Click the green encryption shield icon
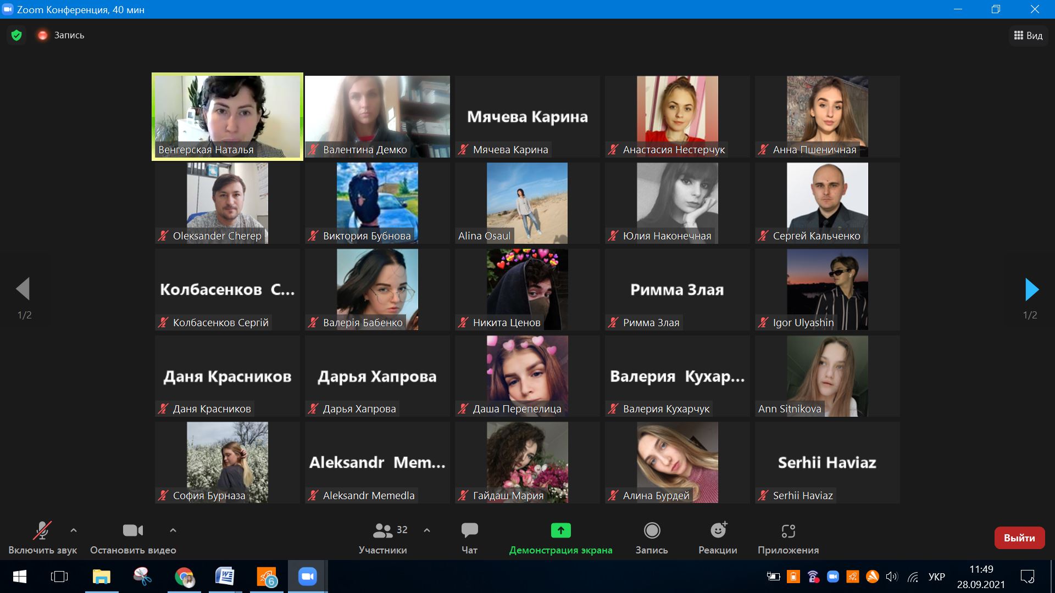Image resolution: width=1055 pixels, height=593 pixels. pyautogui.click(x=16, y=35)
